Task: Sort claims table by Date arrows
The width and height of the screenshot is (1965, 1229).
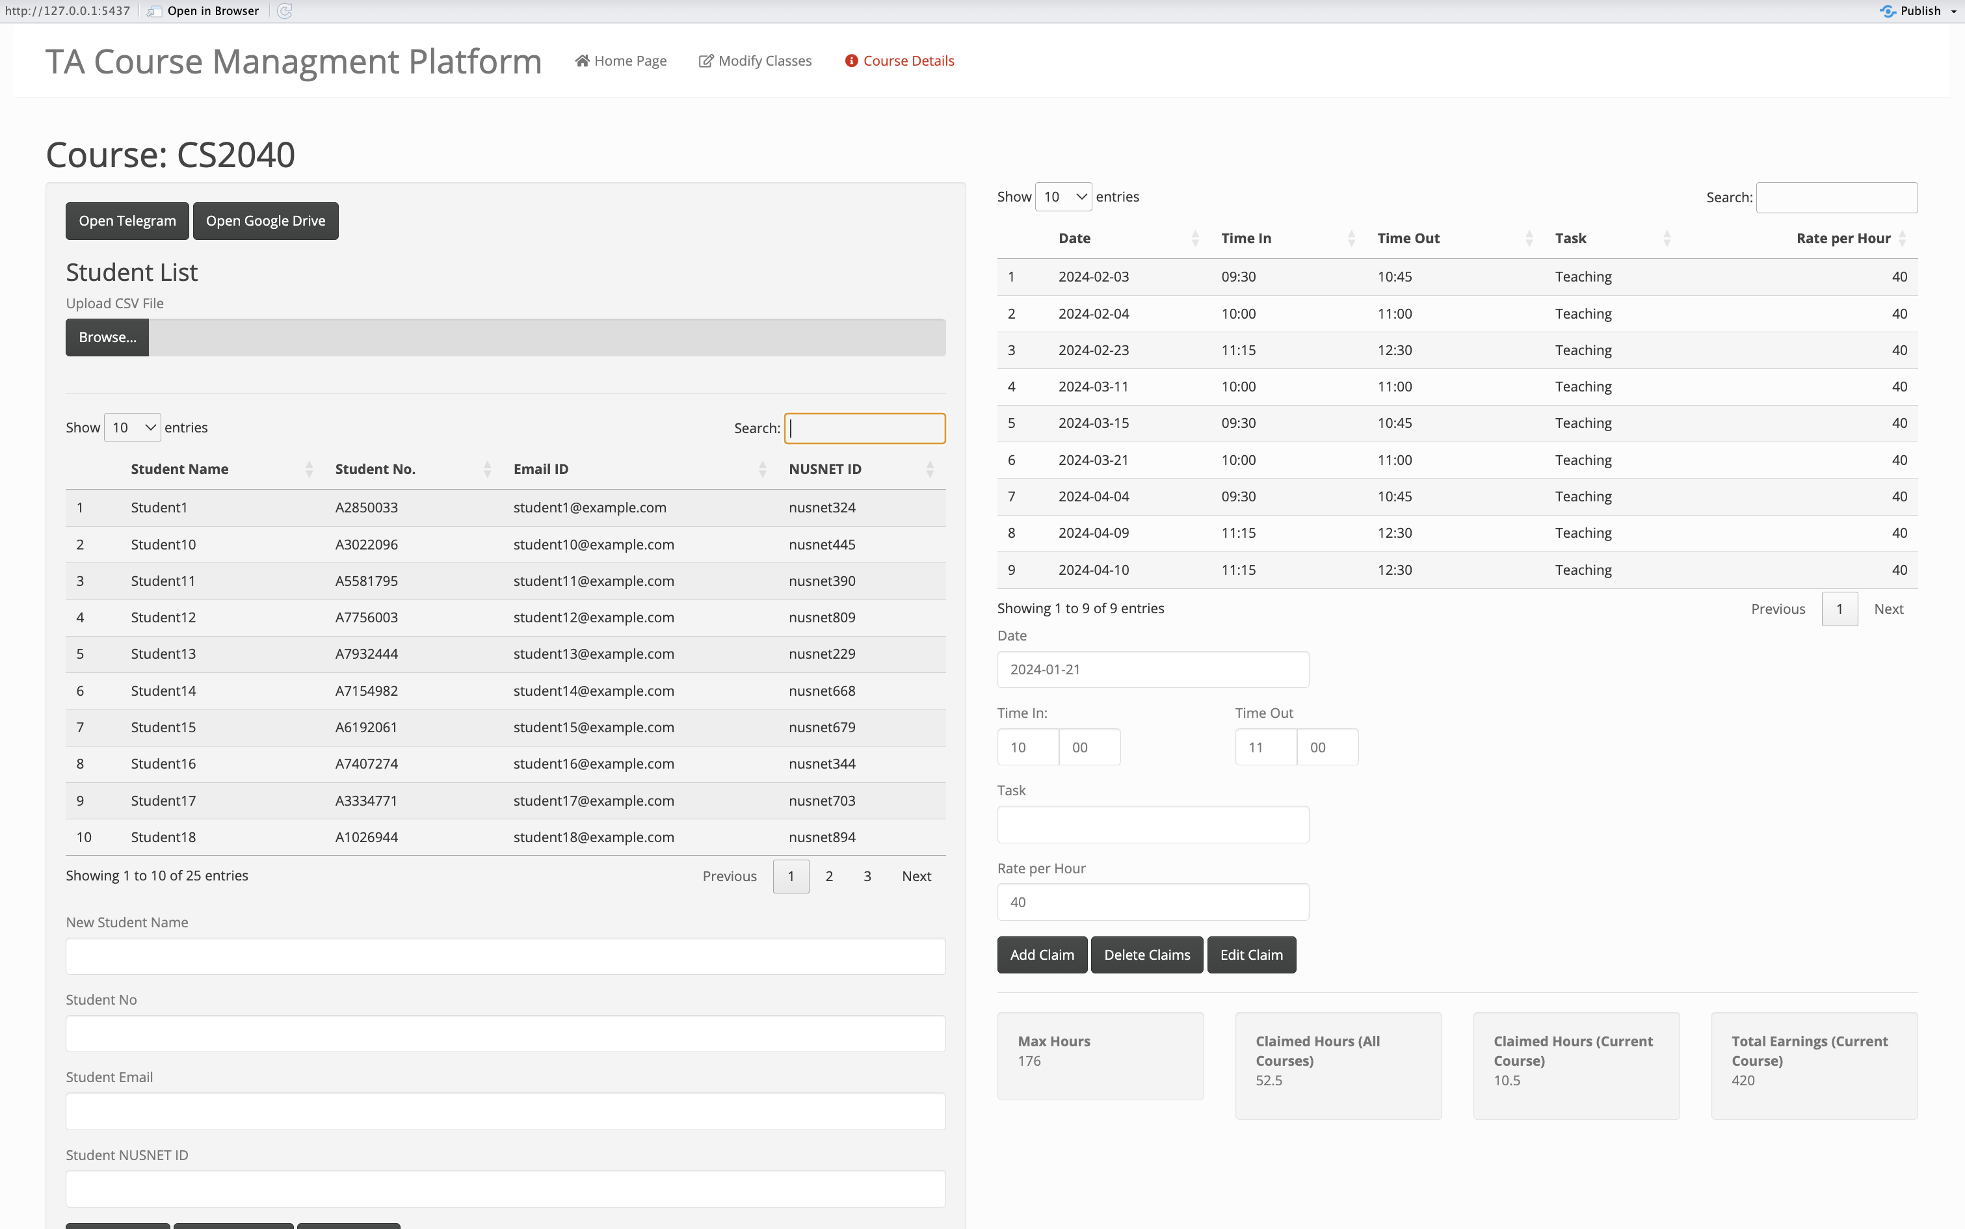Action: coord(1194,238)
